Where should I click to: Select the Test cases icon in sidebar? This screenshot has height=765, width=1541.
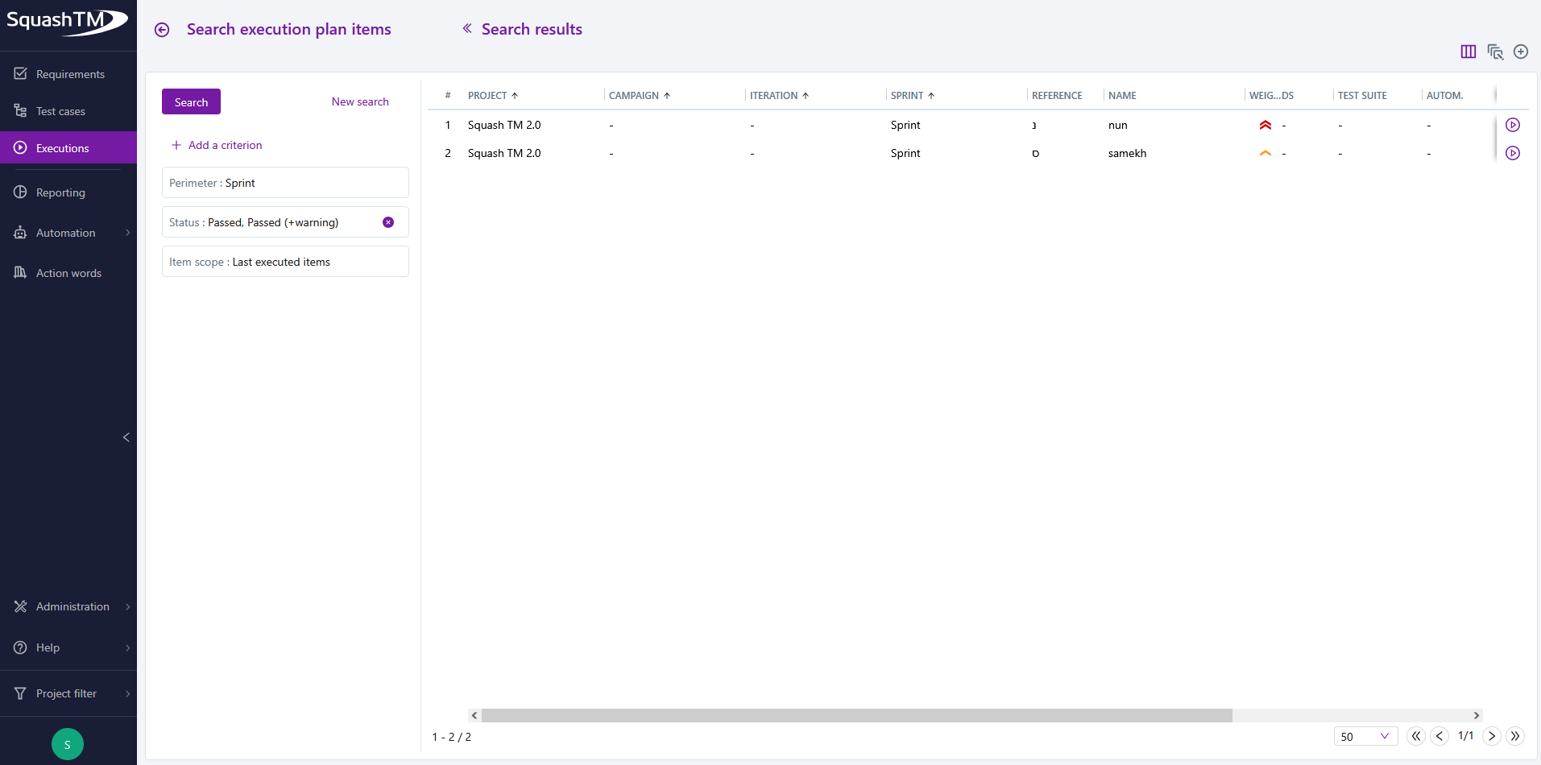[19, 110]
